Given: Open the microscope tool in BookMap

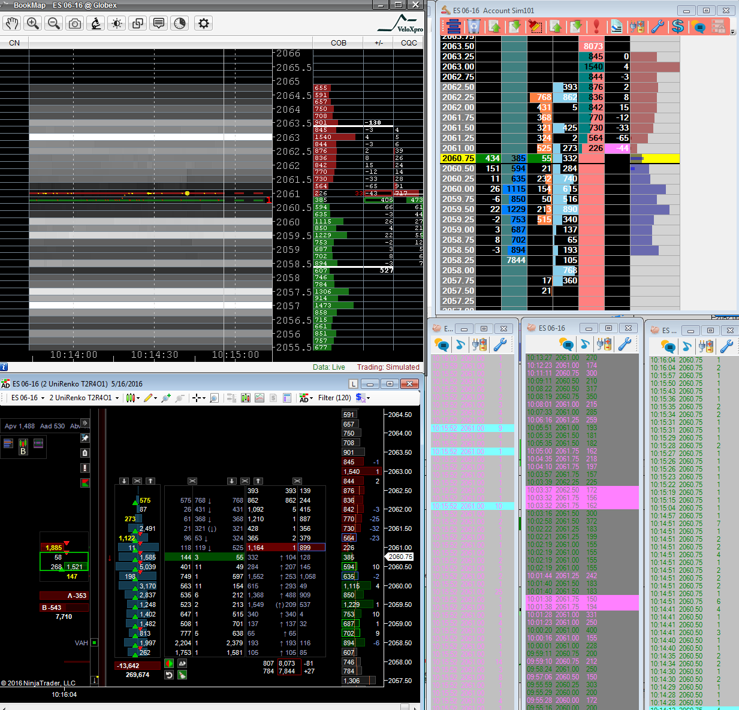Looking at the screenshot, I should 96,23.
